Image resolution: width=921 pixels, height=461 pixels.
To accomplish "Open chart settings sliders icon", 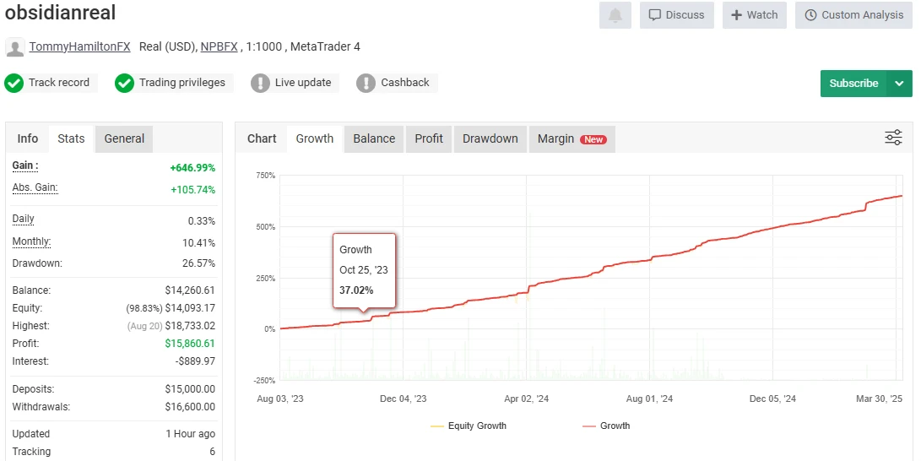I will pos(893,138).
